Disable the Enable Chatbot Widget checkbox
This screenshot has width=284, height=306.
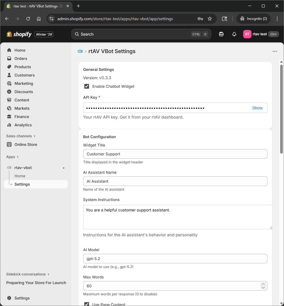pyautogui.click(x=86, y=86)
